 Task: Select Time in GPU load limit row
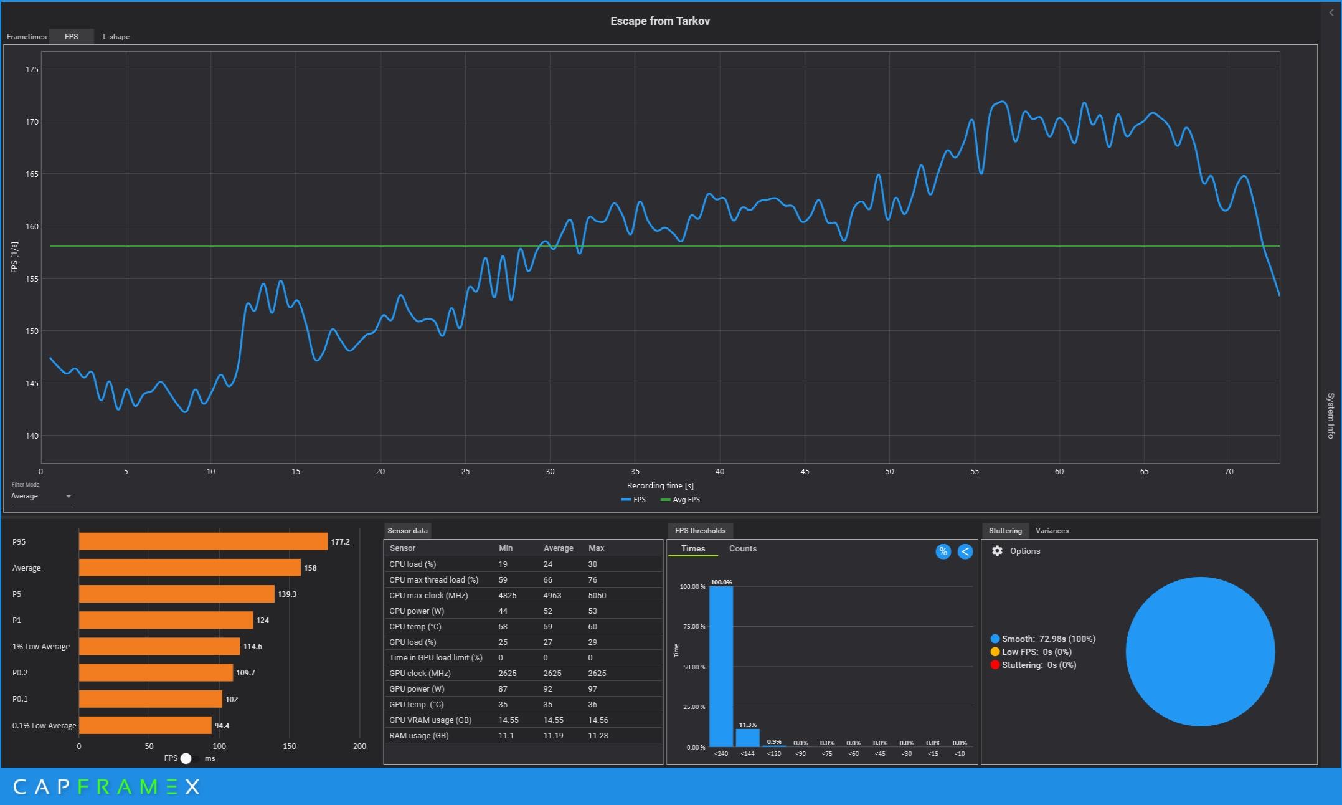[x=523, y=657]
